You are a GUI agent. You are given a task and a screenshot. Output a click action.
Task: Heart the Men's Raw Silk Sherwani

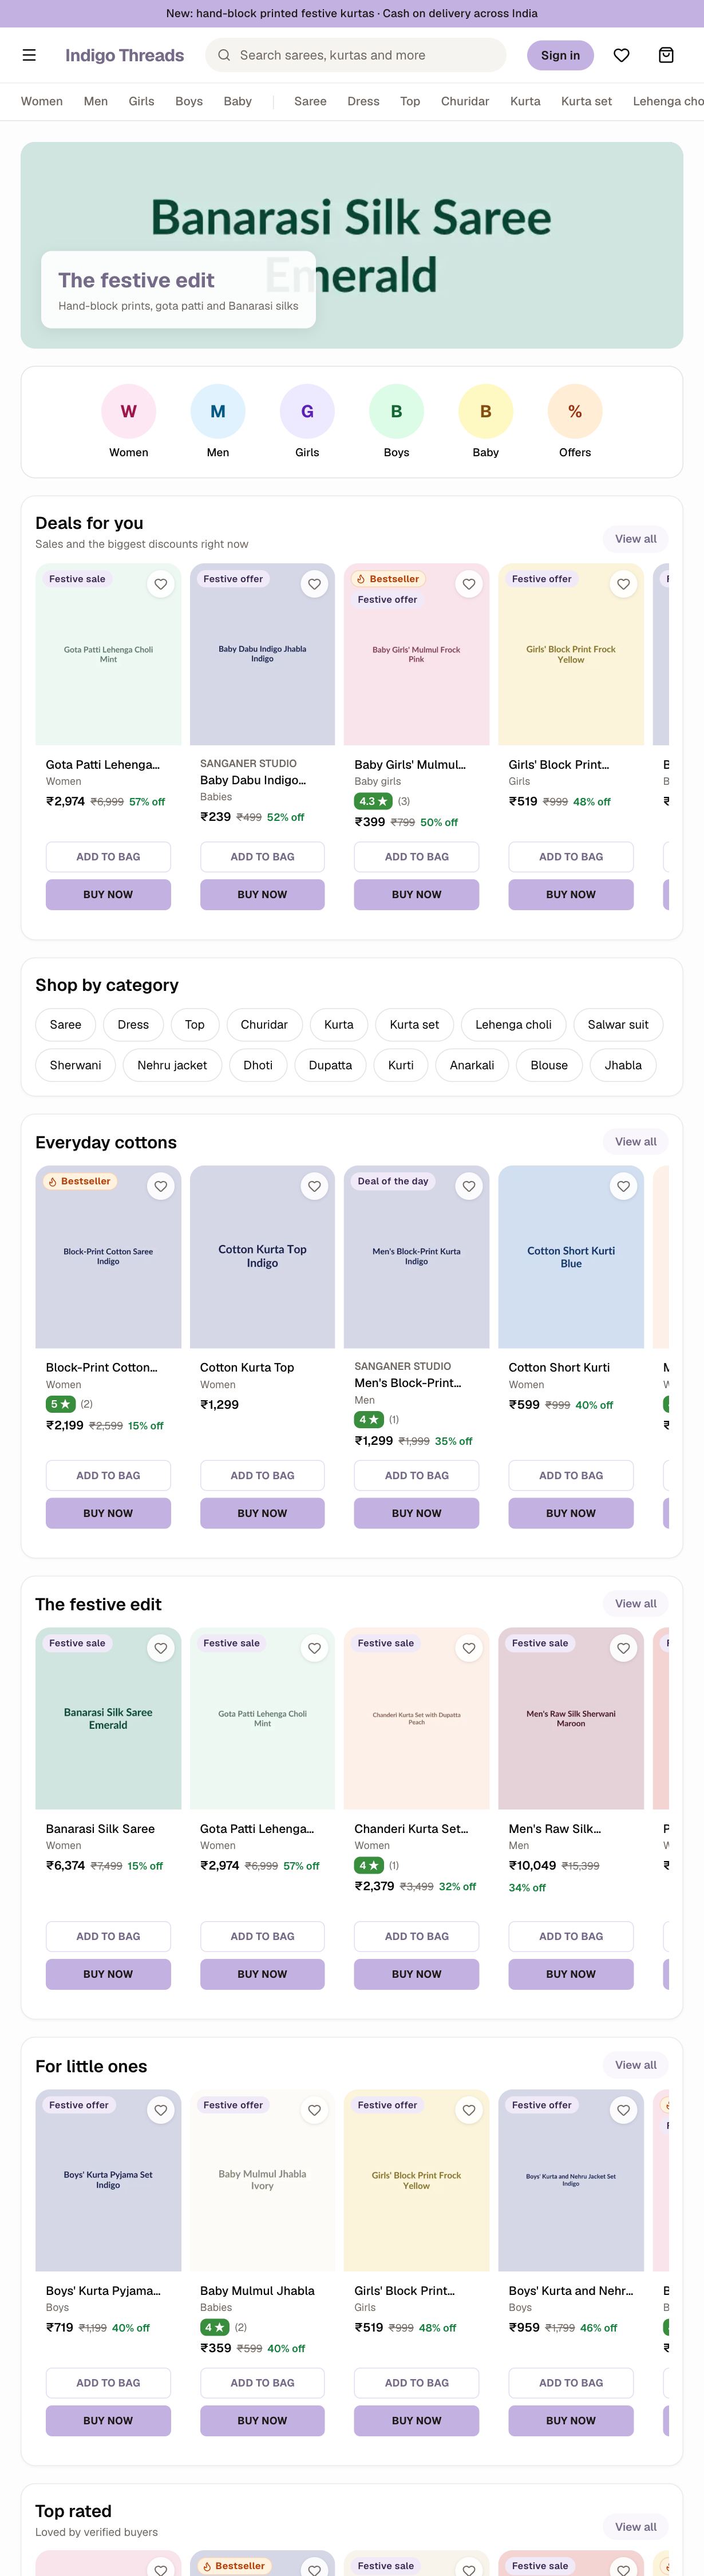[x=623, y=1648]
